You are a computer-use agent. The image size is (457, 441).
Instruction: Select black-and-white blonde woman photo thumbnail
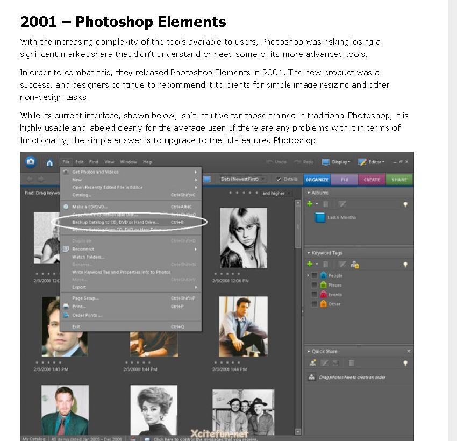tap(244, 238)
